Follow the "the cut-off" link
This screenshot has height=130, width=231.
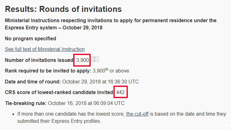(137, 114)
